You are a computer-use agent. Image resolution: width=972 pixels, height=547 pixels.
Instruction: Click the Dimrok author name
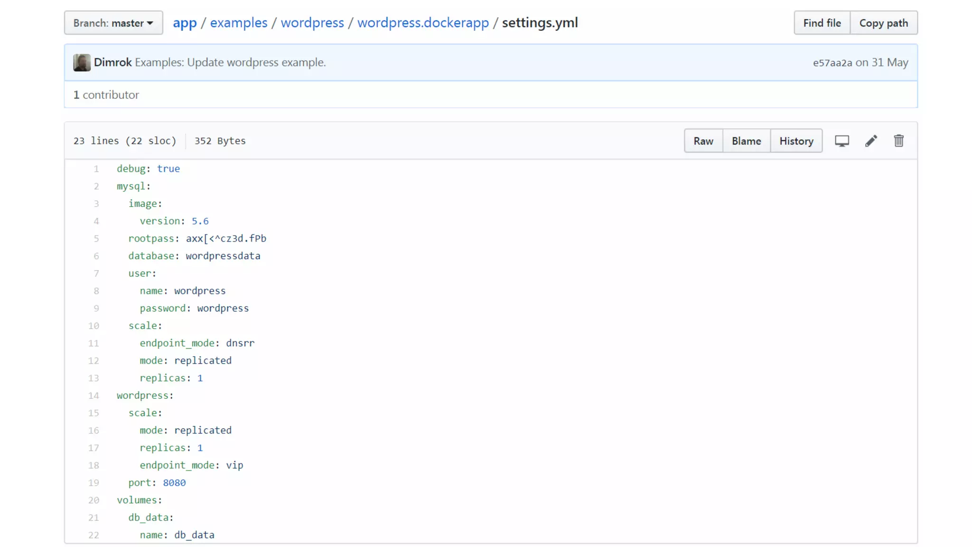(x=113, y=62)
